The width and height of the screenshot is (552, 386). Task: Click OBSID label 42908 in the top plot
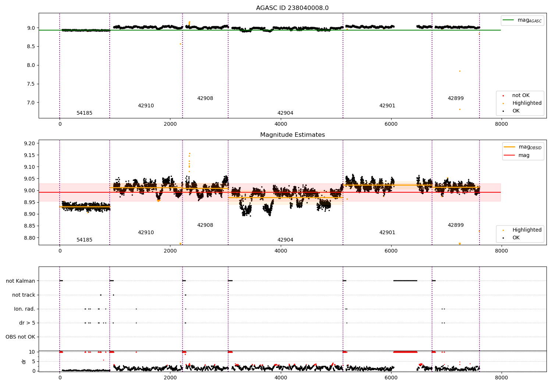[x=205, y=99]
